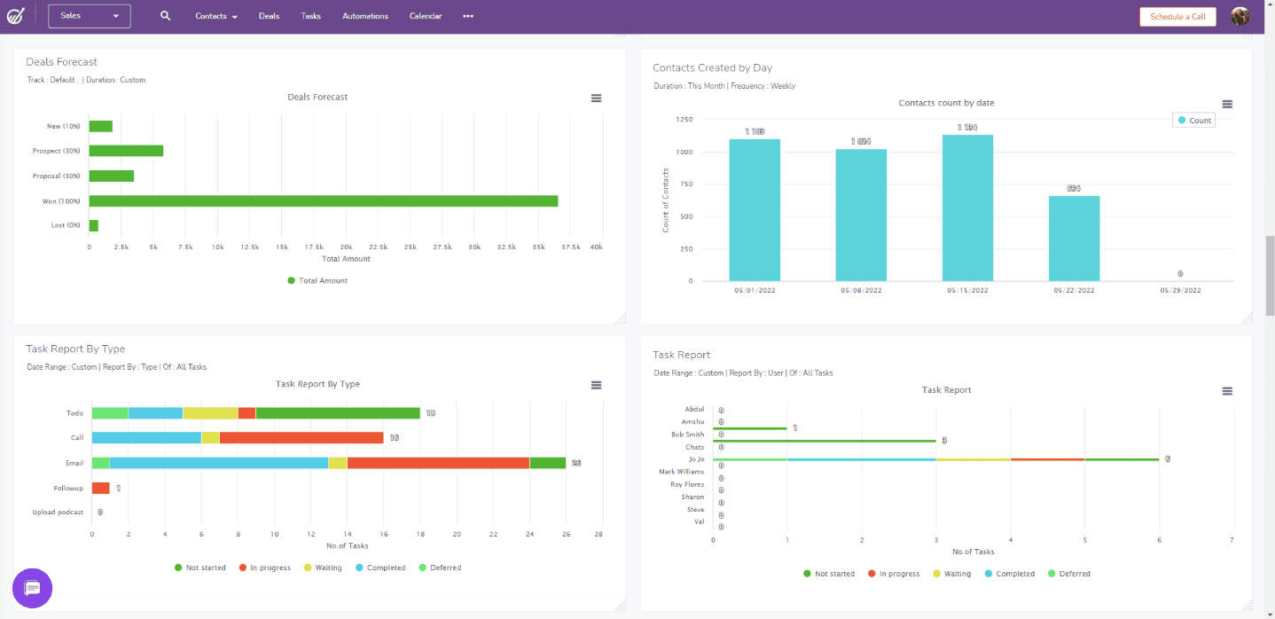1275x619 pixels.
Task: Click the New (10%) forecast bar
Action: [101, 126]
